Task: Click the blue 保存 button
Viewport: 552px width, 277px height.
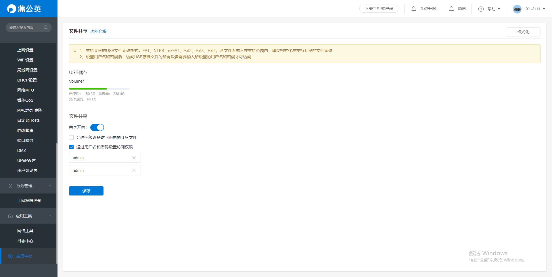Action: (x=86, y=191)
